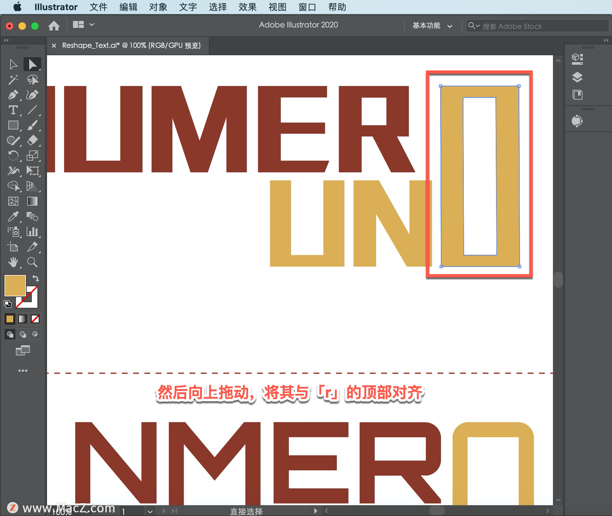Select the Hand tool
This screenshot has width=612, height=516.
click(x=13, y=262)
